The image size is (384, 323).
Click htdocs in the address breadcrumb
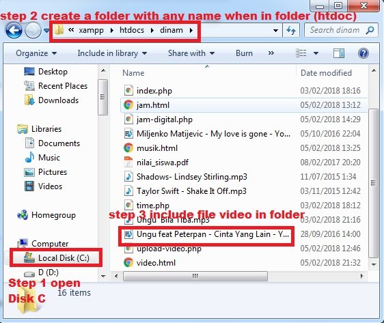point(132,30)
